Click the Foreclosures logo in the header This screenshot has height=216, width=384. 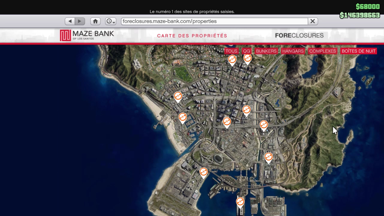click(299, 35)
